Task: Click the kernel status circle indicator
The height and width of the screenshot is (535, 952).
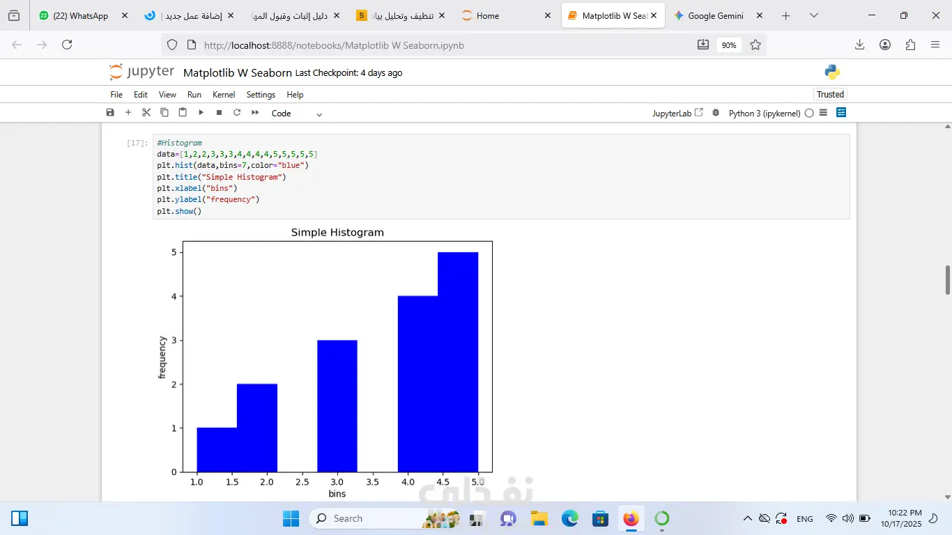Action: [x=809, y=113]
